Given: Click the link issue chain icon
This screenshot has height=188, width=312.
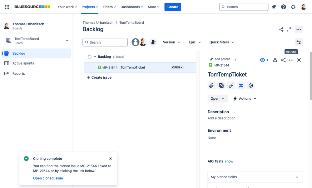Looking at the screenshot, I should (231, 86).
